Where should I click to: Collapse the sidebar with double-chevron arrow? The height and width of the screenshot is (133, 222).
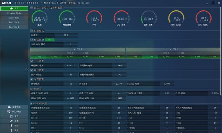(x=28, y=69)
